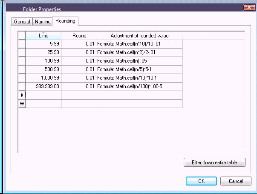Click Round value in the 500.99 row
The image size is (257, 194).
[x=79, y=69]
